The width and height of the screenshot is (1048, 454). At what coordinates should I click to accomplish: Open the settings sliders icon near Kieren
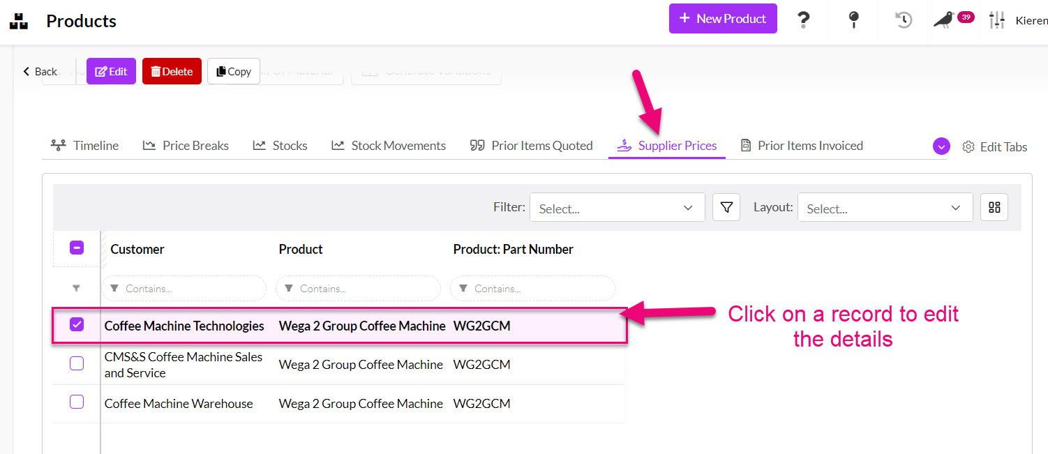tap(996, 20)
